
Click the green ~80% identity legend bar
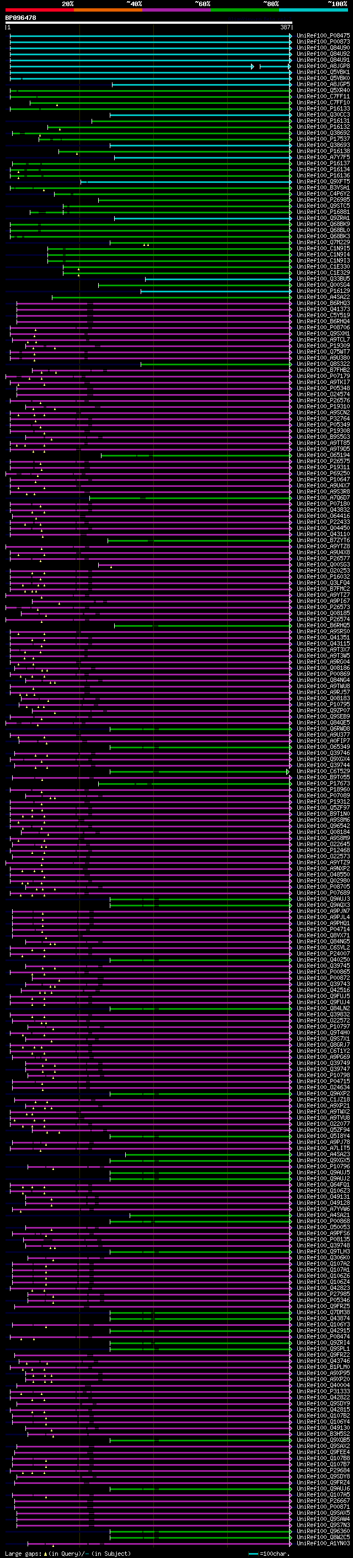pyautogui.click(x=245, y=10)
